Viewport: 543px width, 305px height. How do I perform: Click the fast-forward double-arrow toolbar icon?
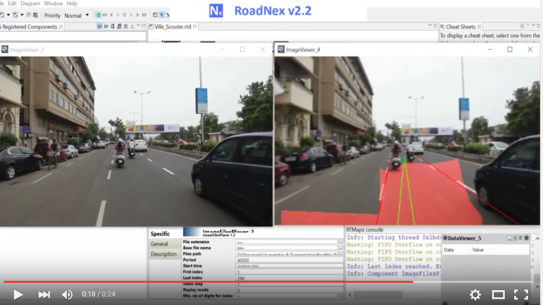pyautogui.click(x=145, y=15)
